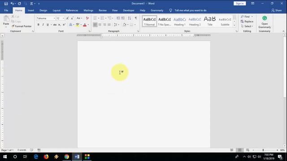Viewport: 287px width, 161px height.
Task: Redo the last action
Action: pyautogui.click(x=19, y=4)
